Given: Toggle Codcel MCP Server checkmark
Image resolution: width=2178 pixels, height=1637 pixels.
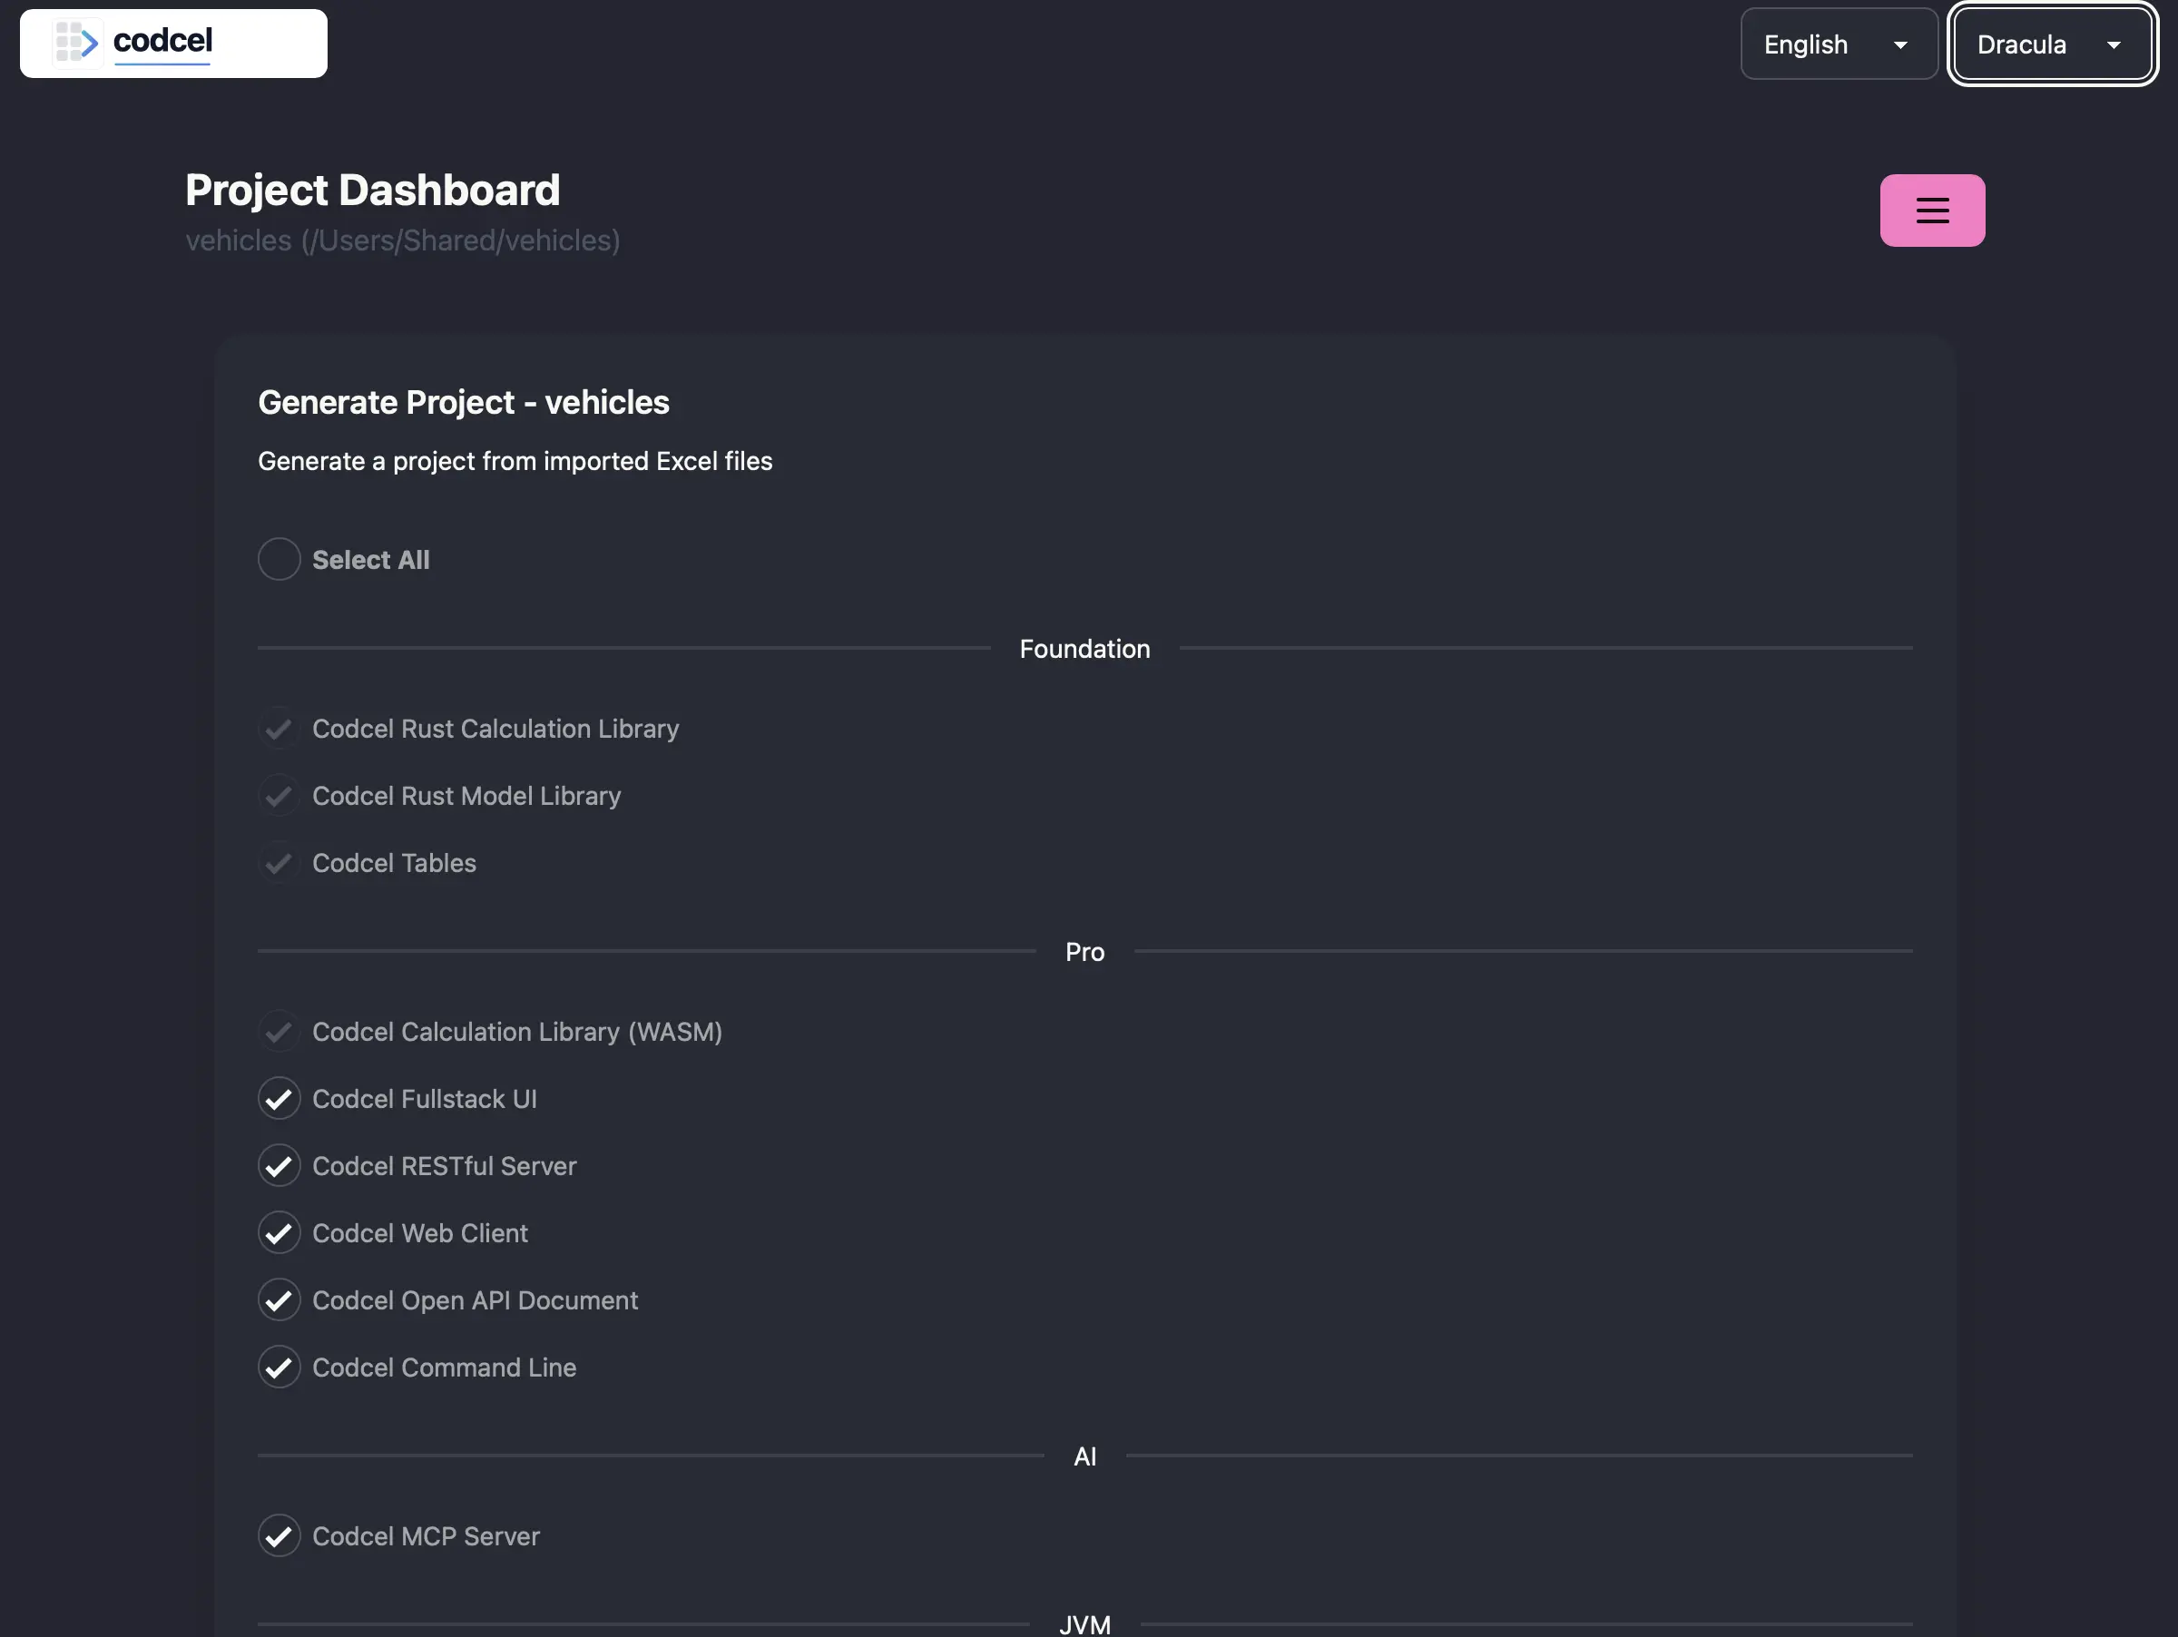Looking at the screenshot, I should (x=279, y=1535).
